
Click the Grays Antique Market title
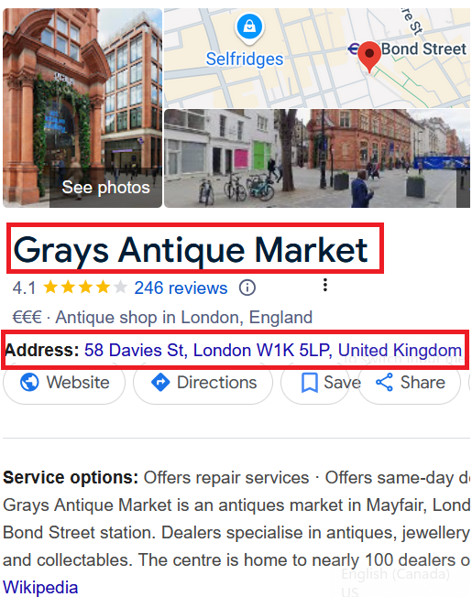tap(191, 250)
